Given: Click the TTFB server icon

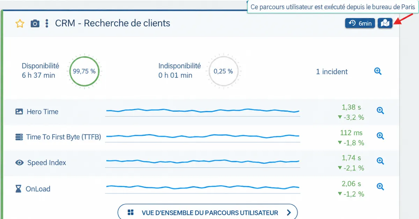Looking at the screenshot, I should click(x=19, y=137).
